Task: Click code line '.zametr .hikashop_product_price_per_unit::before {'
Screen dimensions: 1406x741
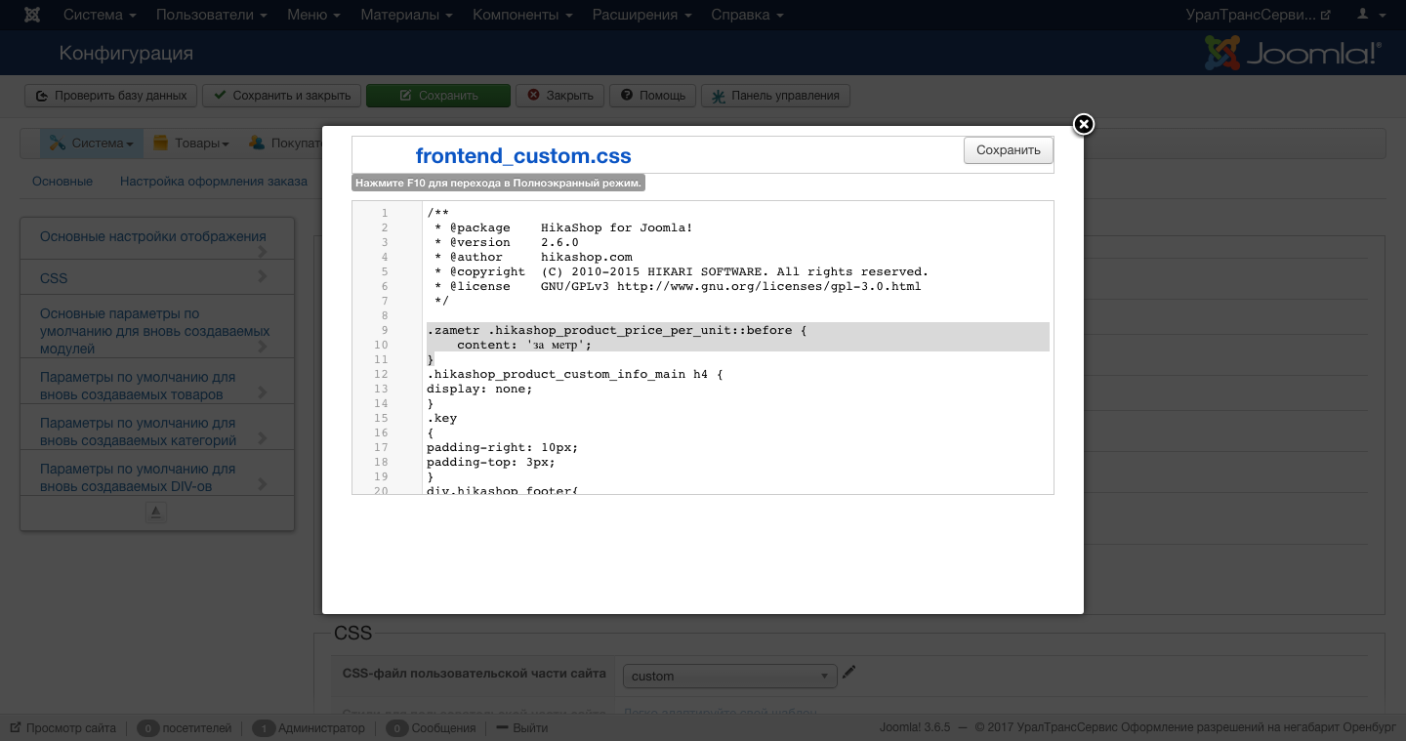Action: point(617,330)
